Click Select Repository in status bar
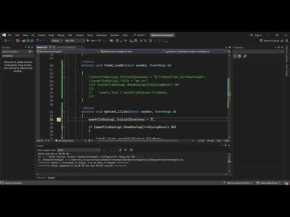Viewport: 290px width, 217px height. (268, 183)
